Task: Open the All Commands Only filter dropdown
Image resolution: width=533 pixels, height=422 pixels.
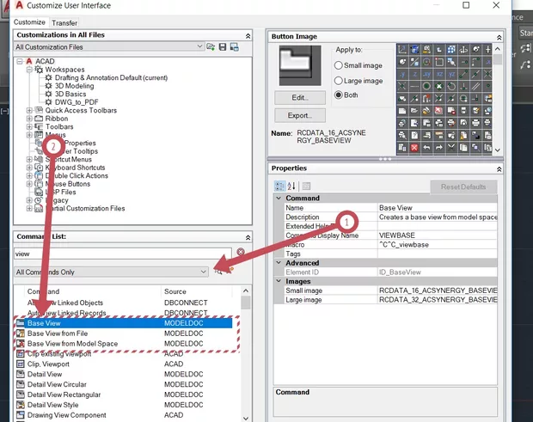Action: pyautogui.click(x=110, y=272)
